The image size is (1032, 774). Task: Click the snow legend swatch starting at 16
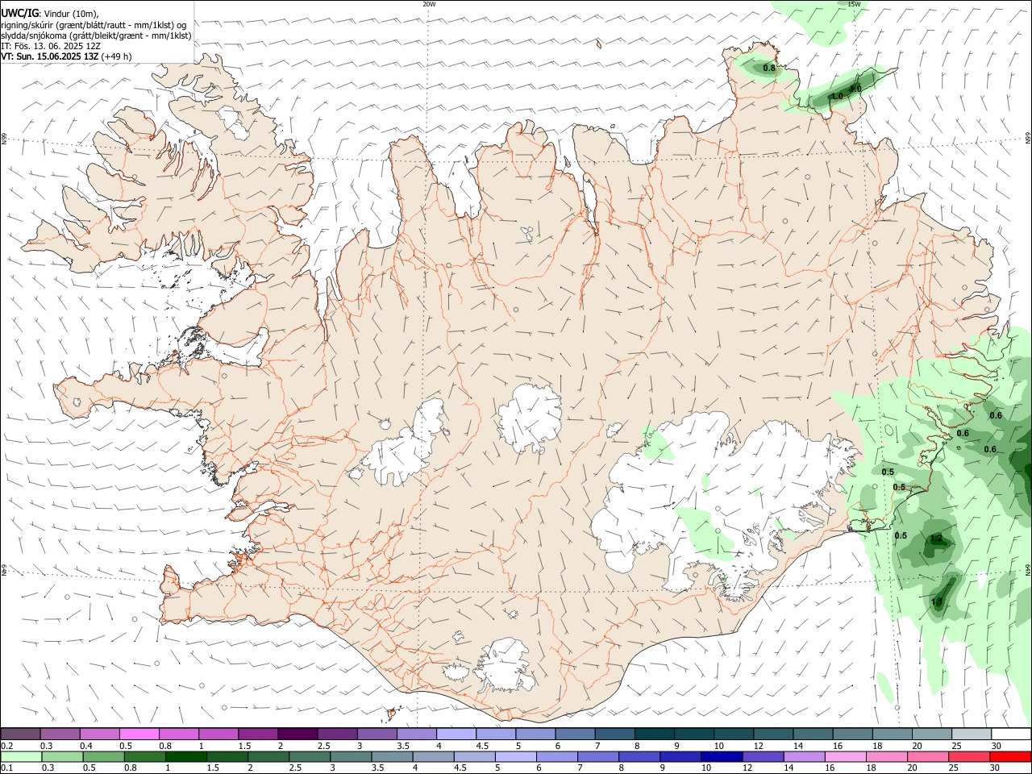click(851, 734)
